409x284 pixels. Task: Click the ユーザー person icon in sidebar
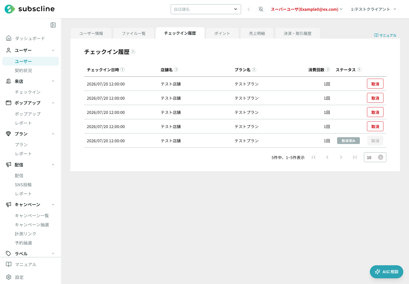pos(9,50)
